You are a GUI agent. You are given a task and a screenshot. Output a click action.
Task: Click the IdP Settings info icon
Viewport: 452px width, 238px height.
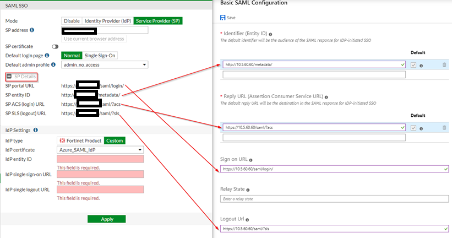pos(35,130)
